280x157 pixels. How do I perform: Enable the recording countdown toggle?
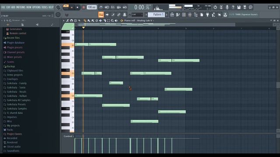pos(113,7)
